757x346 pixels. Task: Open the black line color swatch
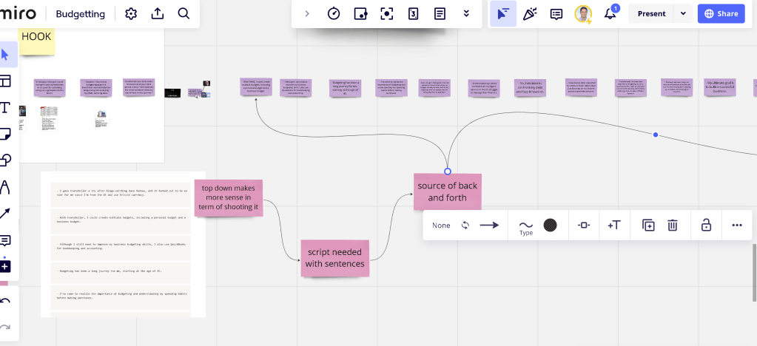coord(550,225)
